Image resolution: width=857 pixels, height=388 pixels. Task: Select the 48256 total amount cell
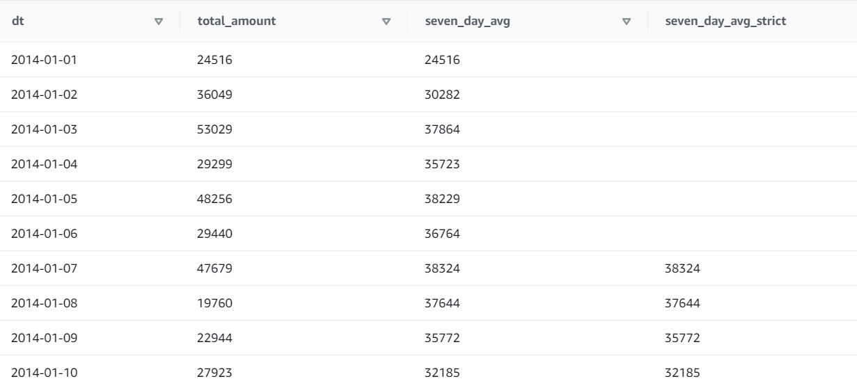[x=214, y=199]
